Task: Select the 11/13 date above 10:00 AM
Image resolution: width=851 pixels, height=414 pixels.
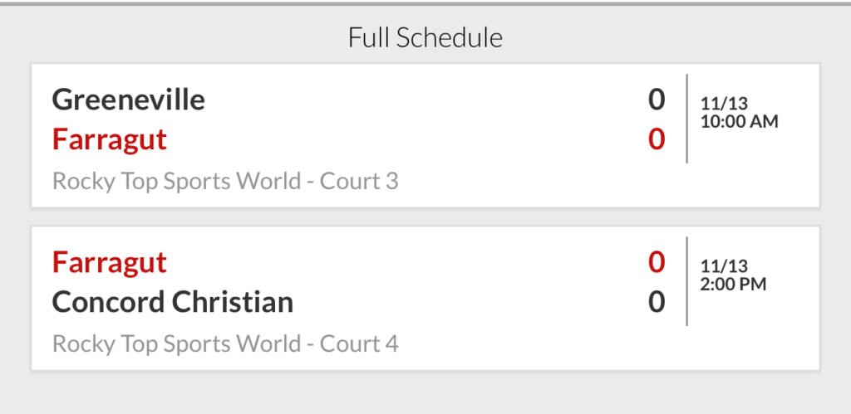Action: pos(724,104)
